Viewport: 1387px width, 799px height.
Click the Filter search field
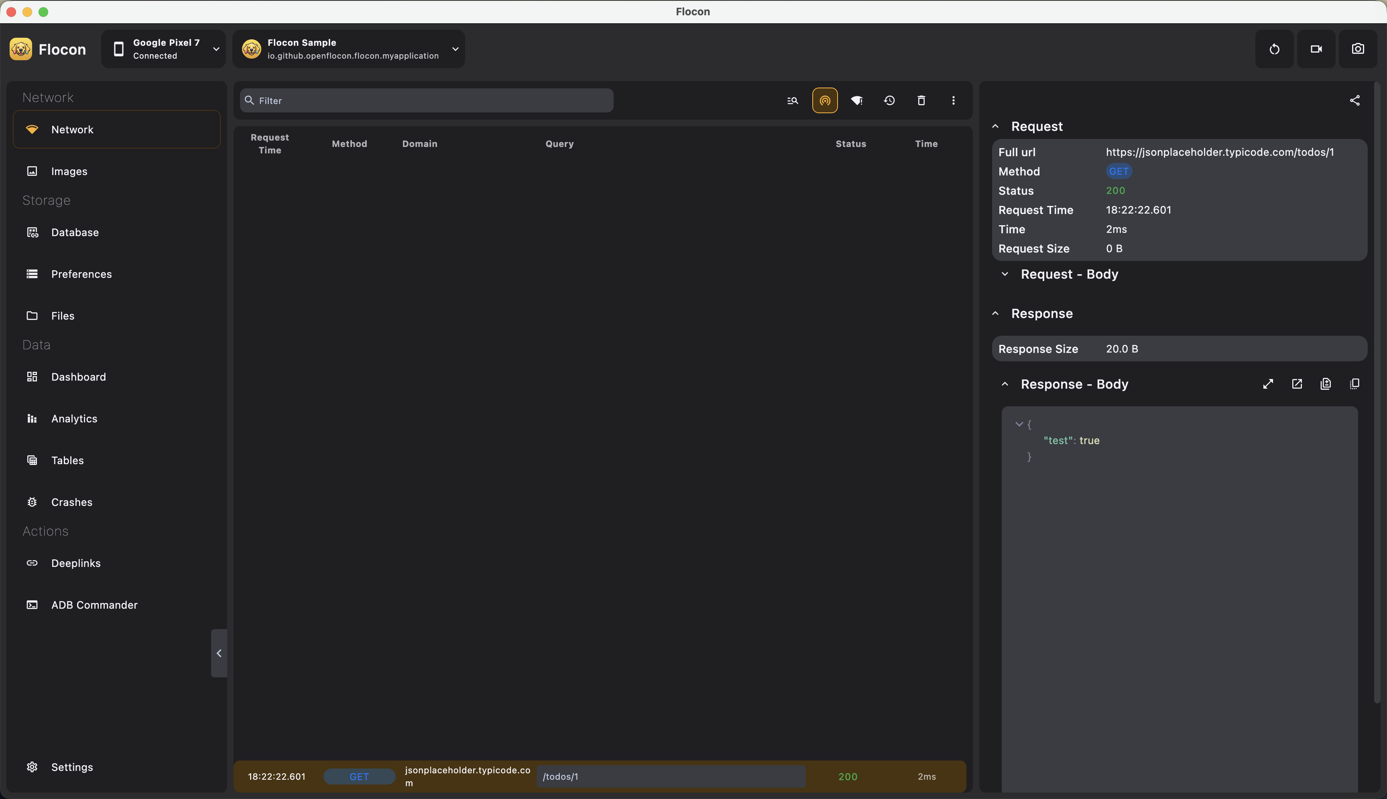pyautogui.click(x=427, y=100)
